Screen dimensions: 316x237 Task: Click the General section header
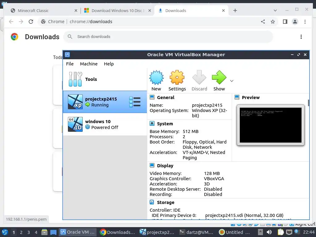coord(165,98)
